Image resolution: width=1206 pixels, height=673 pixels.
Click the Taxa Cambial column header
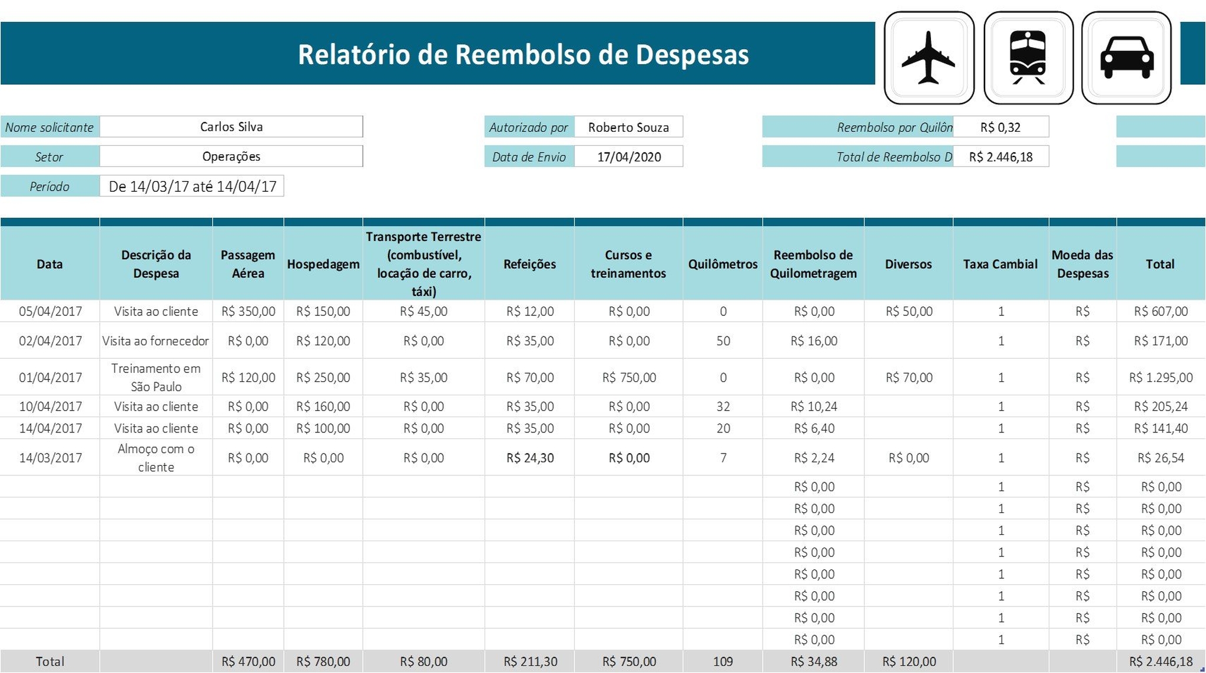point(1000,264)
